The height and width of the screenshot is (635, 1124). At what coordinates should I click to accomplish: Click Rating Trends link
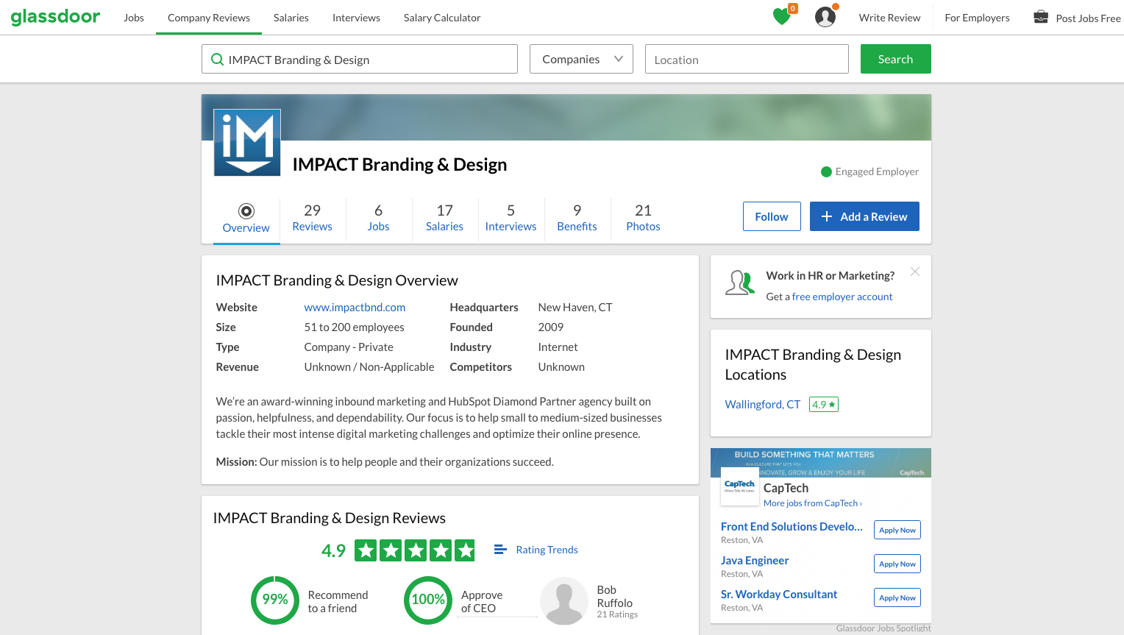tap(547, 550)
